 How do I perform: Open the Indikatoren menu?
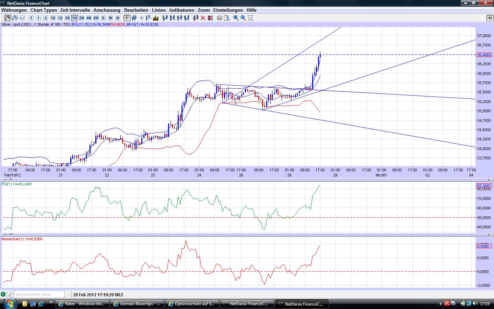click(x=182, y=10)
